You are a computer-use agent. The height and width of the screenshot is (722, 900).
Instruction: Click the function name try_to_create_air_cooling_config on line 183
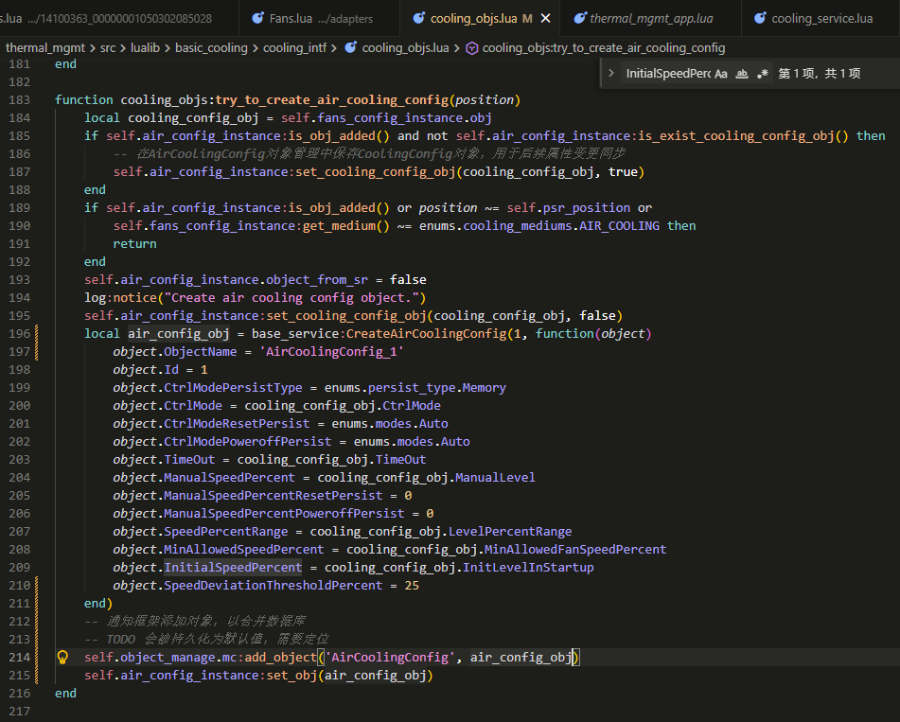point(332,100)
